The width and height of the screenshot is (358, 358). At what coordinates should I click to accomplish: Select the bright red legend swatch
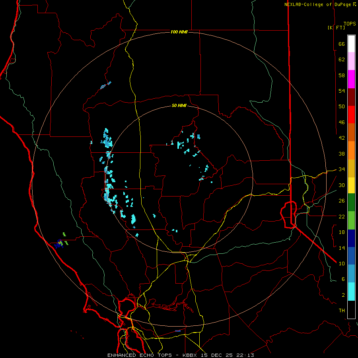pyautogui.click(x=351, y=115)
